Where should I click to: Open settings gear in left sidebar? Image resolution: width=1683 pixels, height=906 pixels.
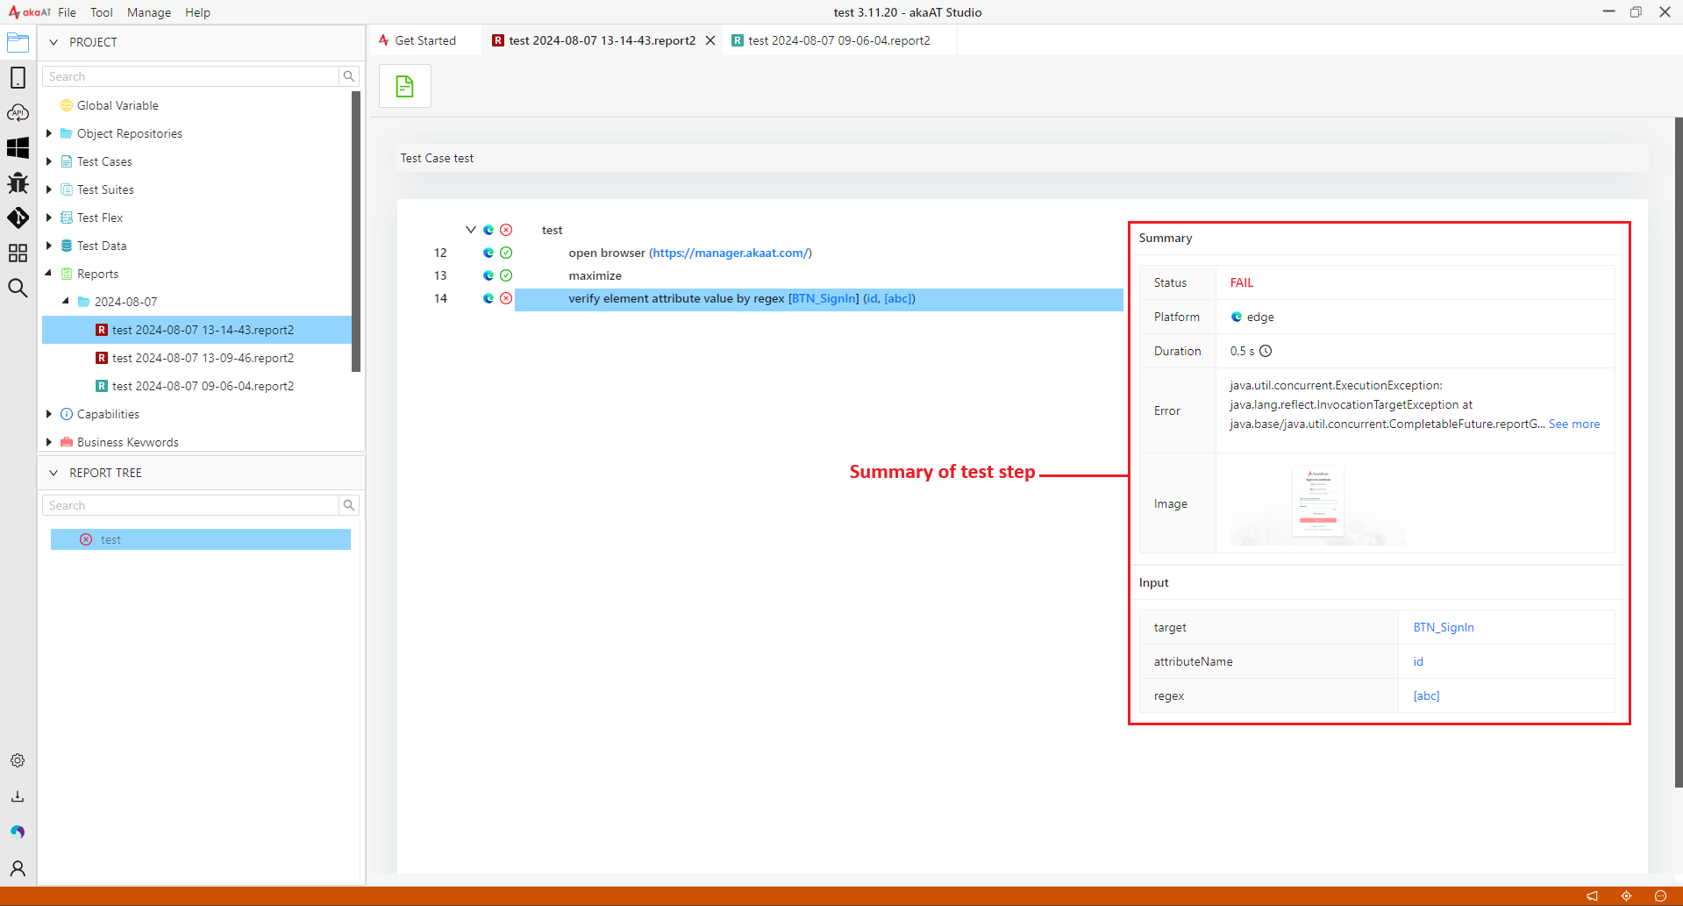point(18,760)
